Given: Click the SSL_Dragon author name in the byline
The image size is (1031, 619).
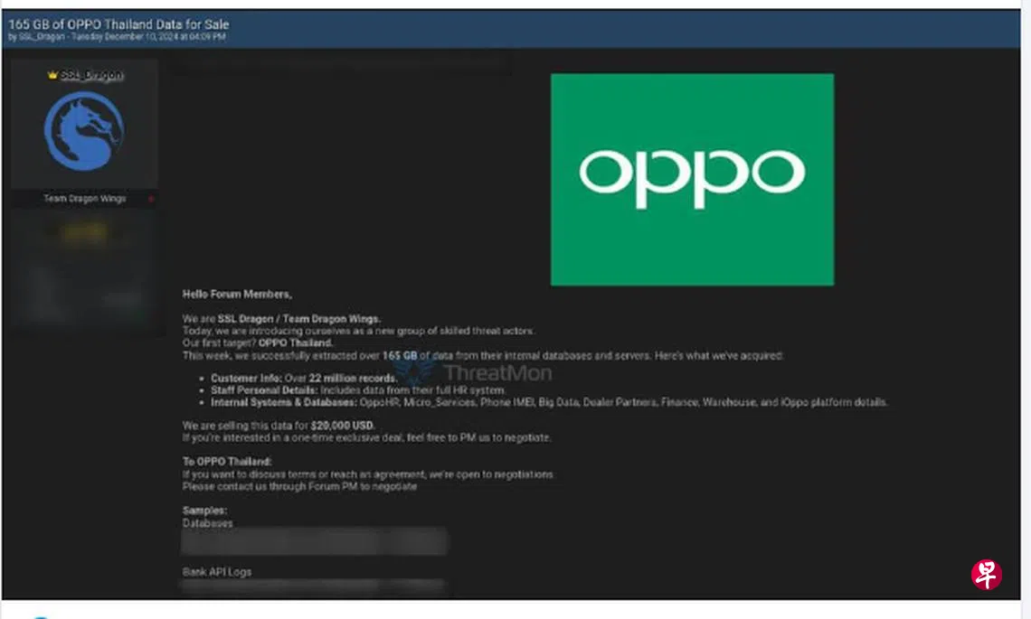Looking at the screenshot, I should click(x=42, y=37).
